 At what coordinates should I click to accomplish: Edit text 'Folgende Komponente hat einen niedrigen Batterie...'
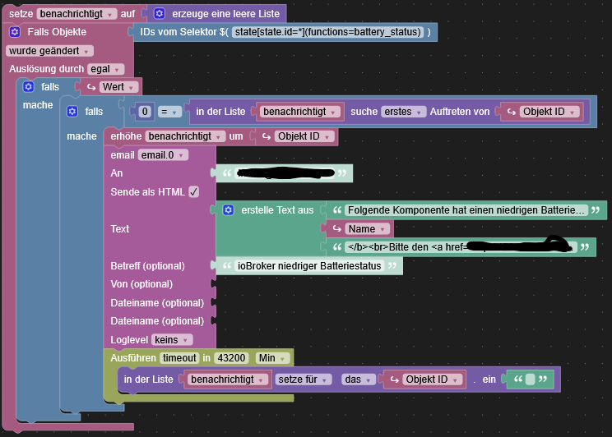[466, 210]
